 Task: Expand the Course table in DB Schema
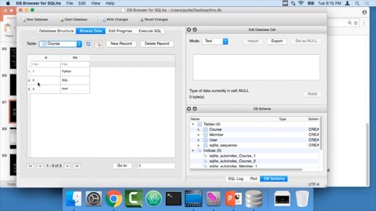click(199, 130)
